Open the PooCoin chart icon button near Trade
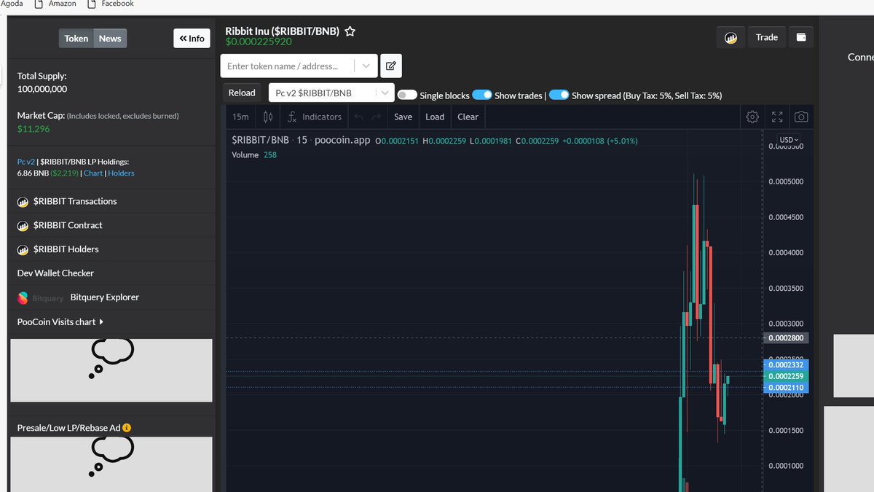This screenshot has width=874, height=492. tap(731, 37)
